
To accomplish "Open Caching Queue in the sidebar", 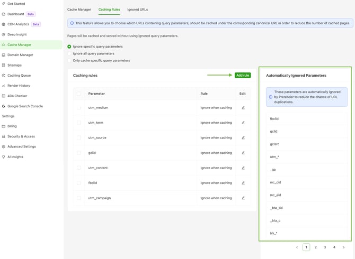I will (x=19, y=76).
